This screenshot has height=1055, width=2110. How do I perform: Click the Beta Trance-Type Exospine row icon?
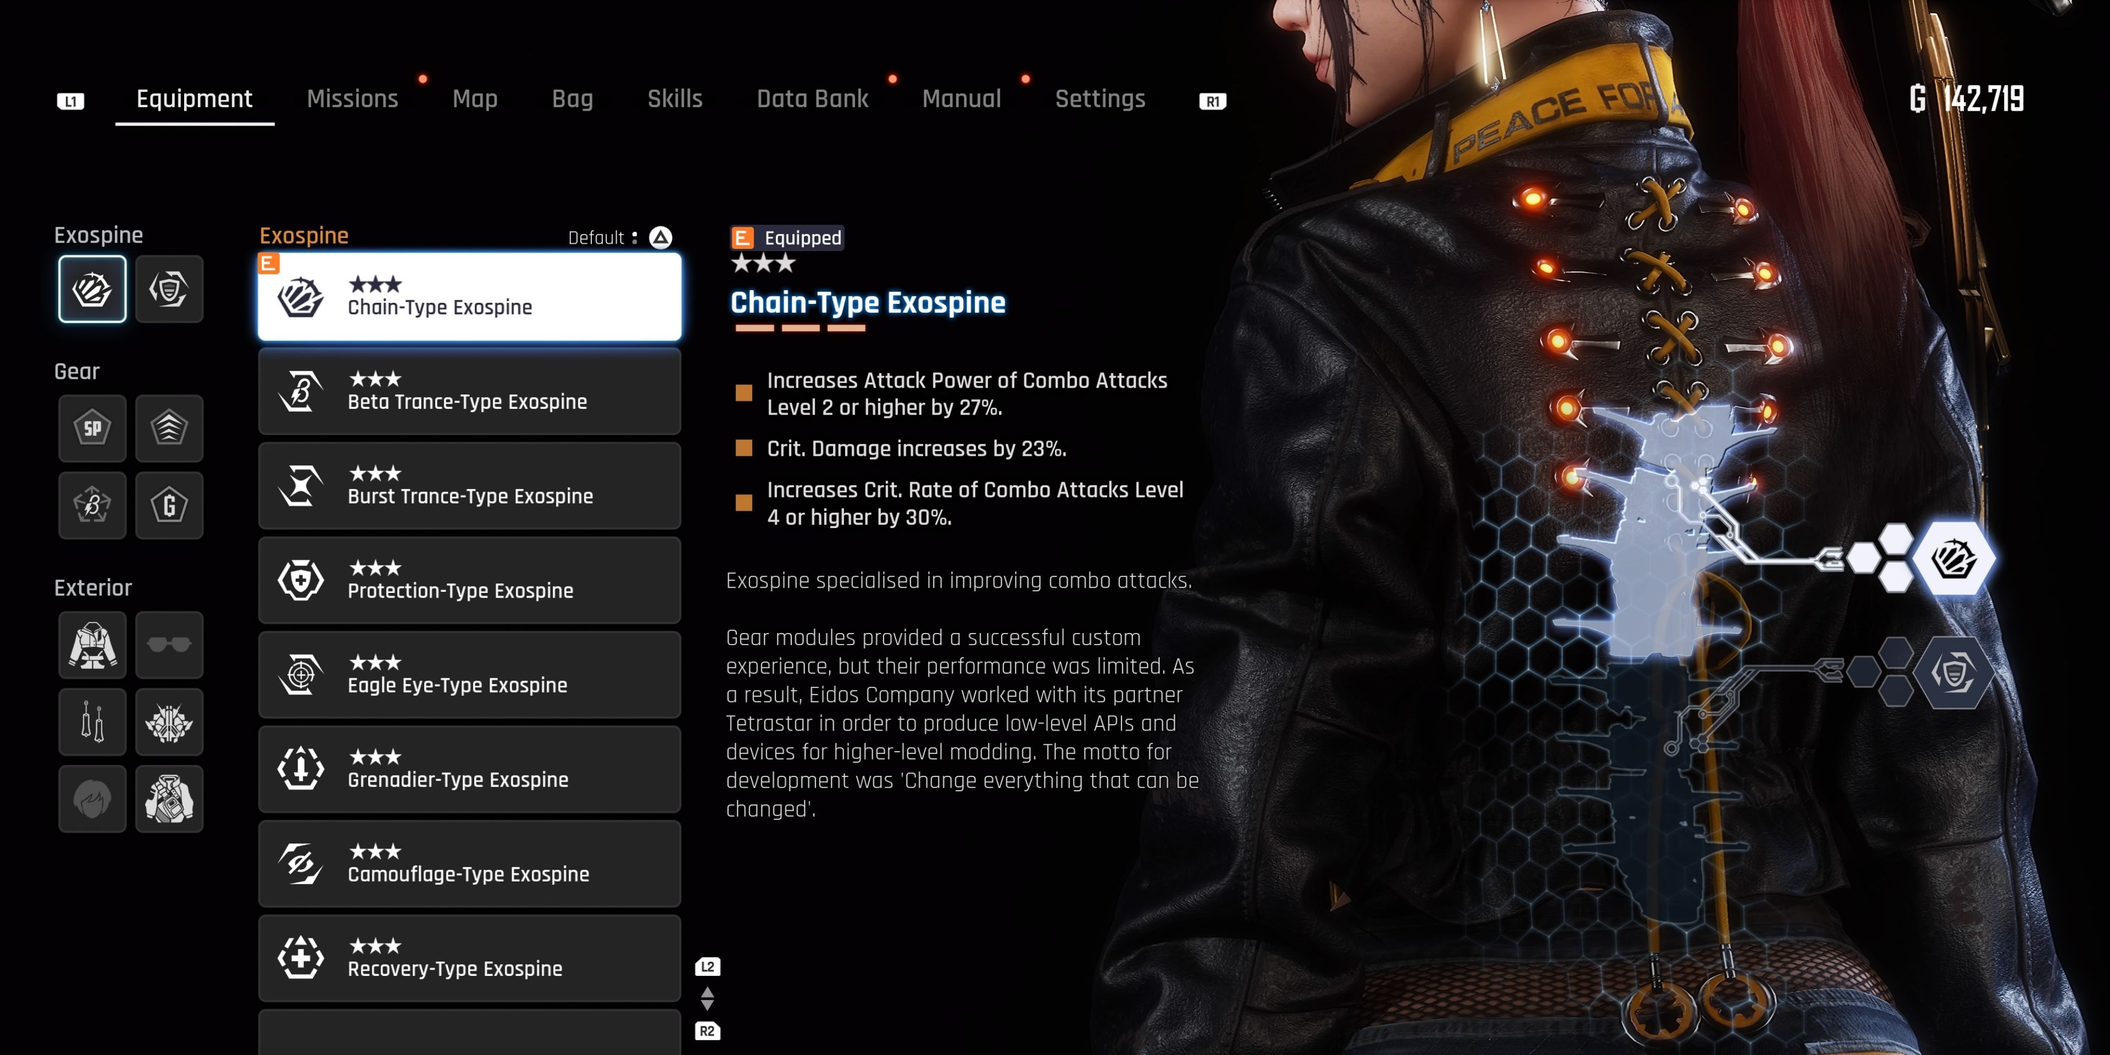(x=301, y=391)
